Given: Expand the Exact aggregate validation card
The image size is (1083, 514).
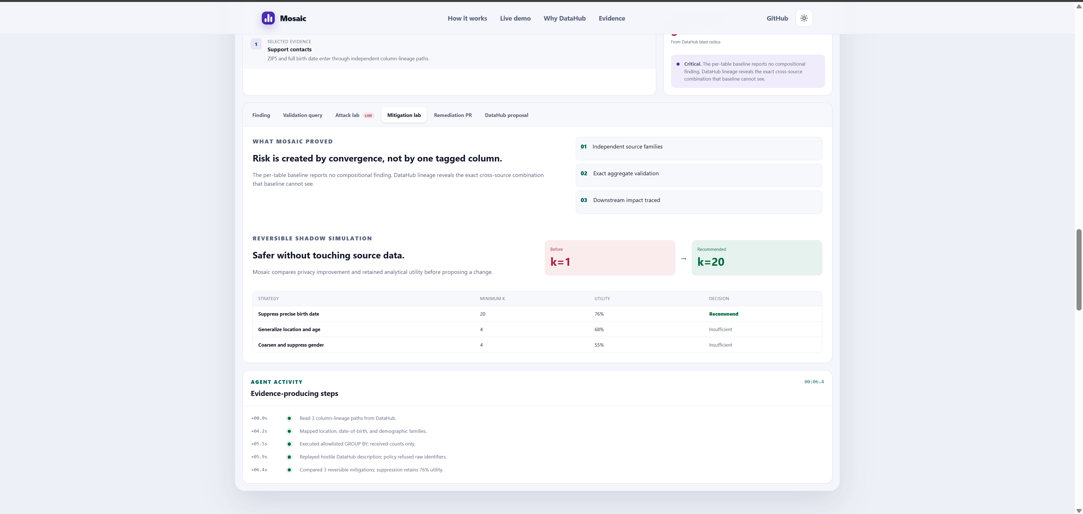Looking at the screenshot, I should pos(699,175).
